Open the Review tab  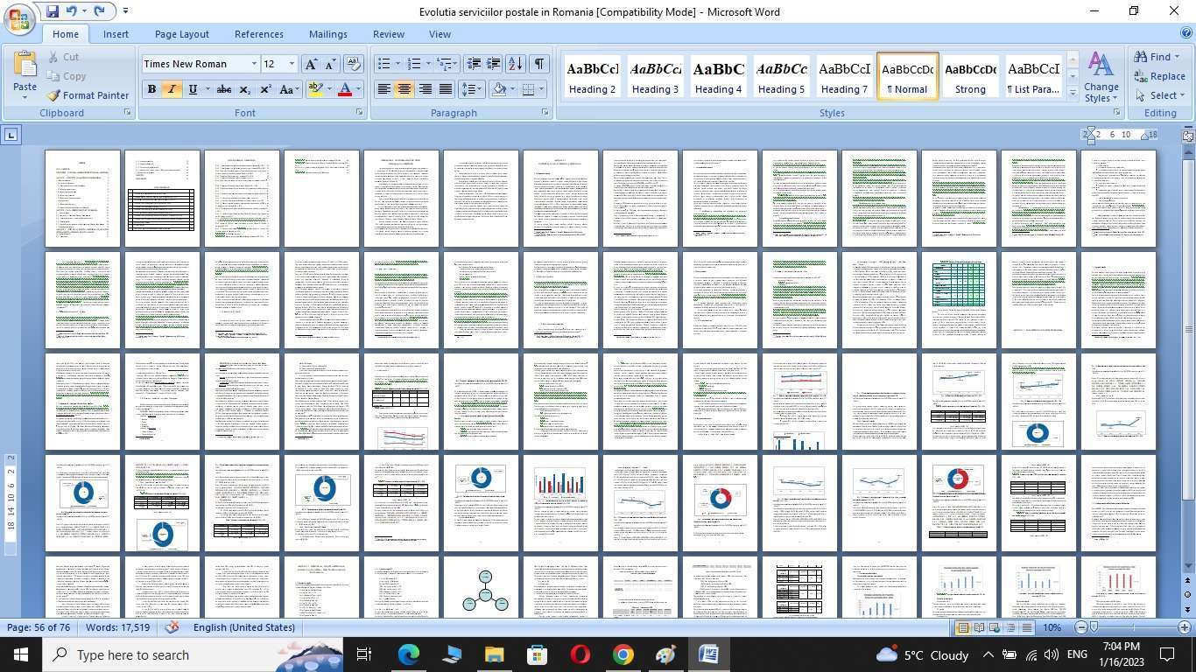[x=389, y=34]
